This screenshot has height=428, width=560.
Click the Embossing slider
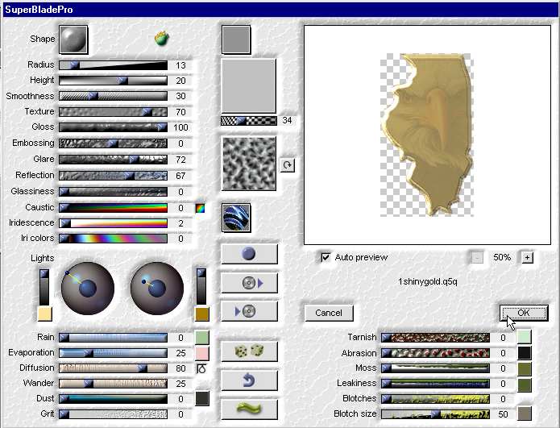[x=113, y=143]
